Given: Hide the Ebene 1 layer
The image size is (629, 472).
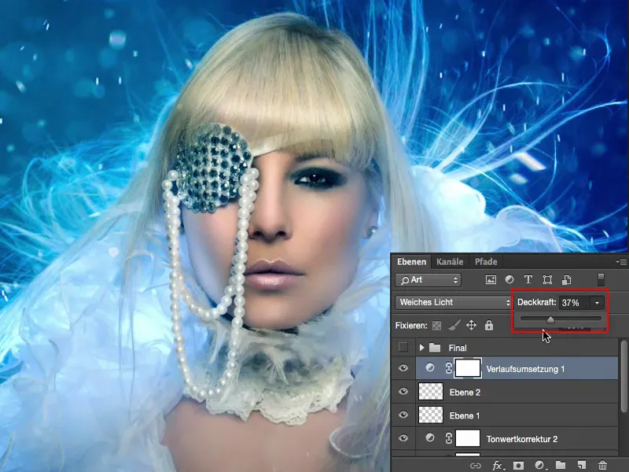Looking at the screenshot, I should click(403, 415).
